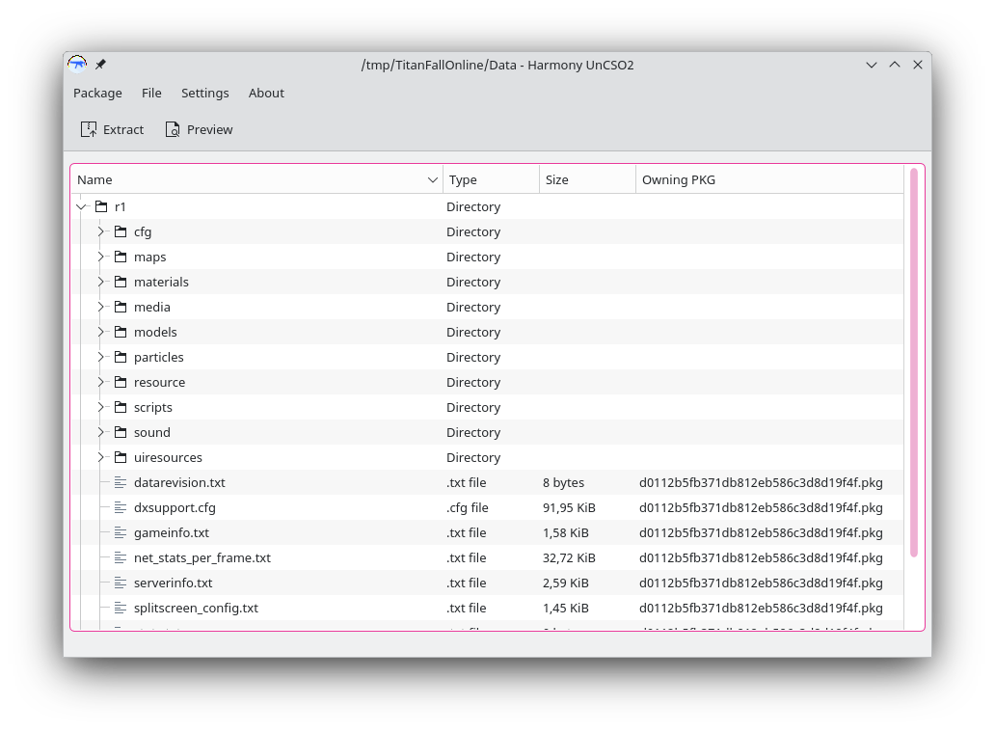Expand the sound directory
Viewport: 995px width, 732px height.
(100, 432)
